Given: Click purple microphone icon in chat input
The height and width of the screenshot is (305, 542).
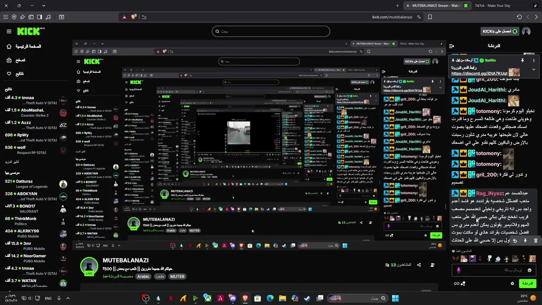Looking at the screenshot, I should pyautogui.click(x=459, y=270).
